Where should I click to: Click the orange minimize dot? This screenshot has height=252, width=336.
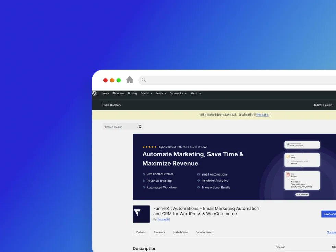click(112, 80)
